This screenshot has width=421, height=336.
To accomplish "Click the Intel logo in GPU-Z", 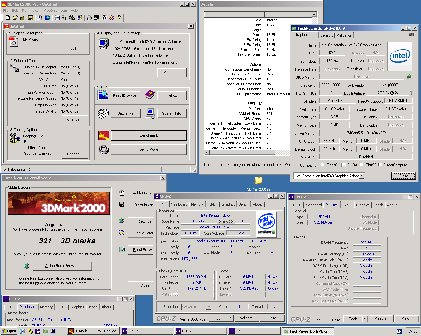I will [400, 56].
